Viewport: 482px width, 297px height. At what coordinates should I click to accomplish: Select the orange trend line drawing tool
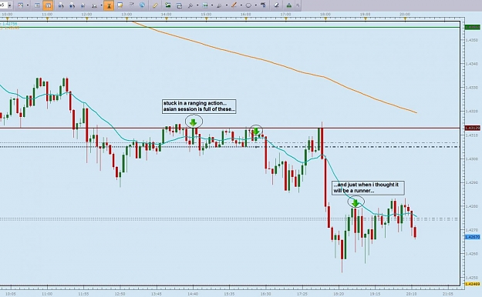click(234, 5)
